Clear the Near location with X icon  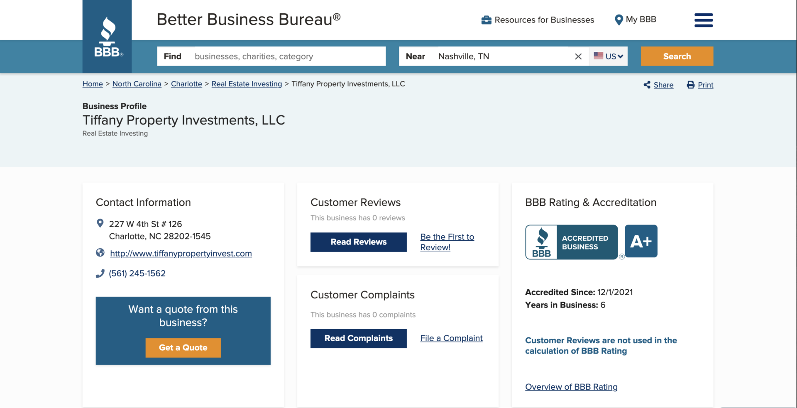(578, 56)
